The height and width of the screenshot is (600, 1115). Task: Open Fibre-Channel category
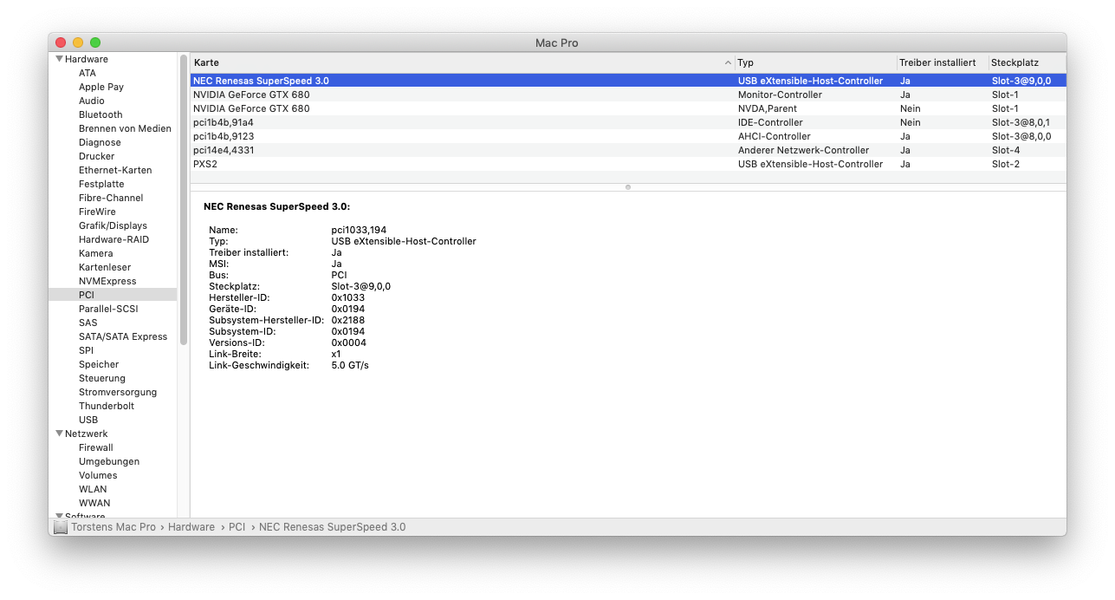click(111, 198)
